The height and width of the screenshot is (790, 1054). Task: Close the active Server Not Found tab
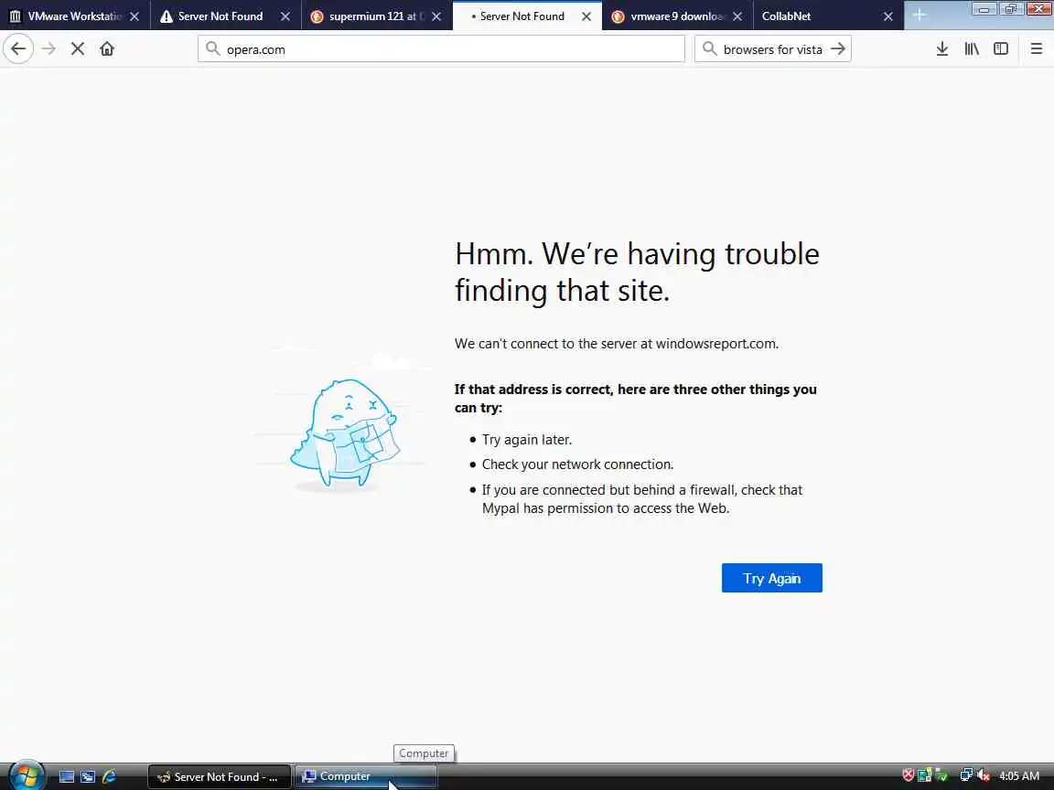coord(586,16)
